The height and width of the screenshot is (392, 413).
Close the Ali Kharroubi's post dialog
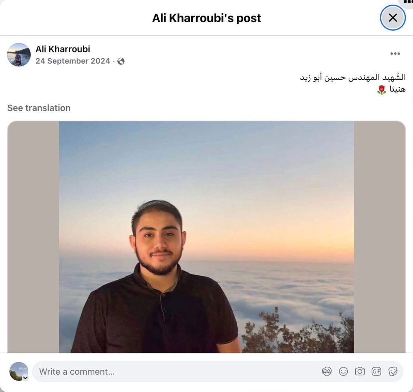(x=393, y=18)
